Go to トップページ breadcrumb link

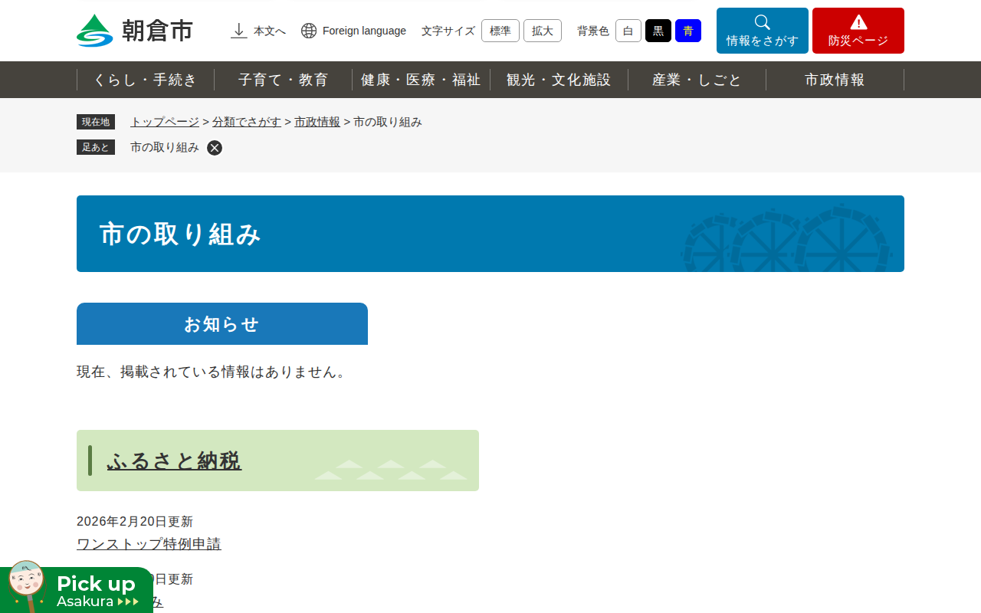165,122
